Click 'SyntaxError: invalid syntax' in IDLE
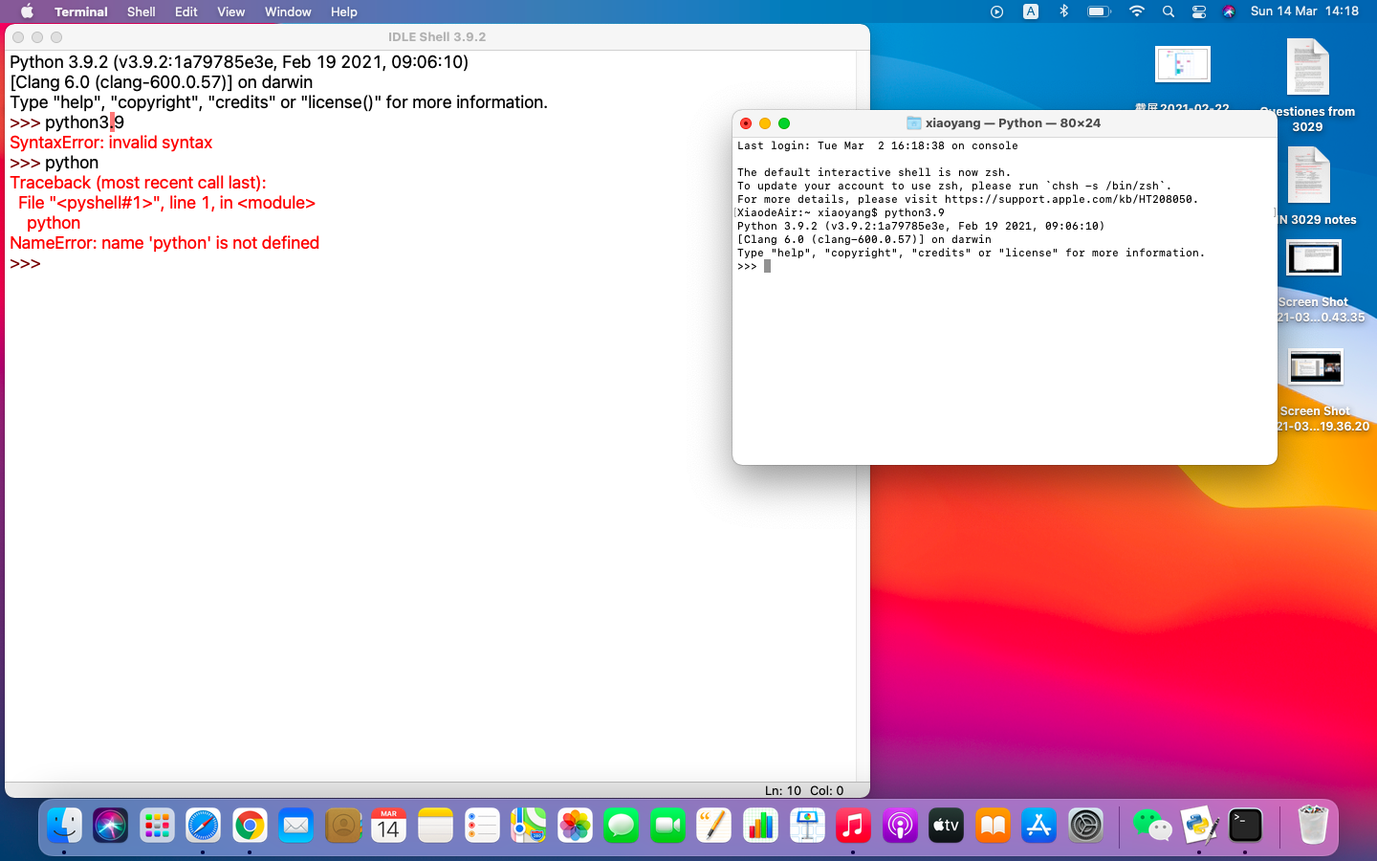The image size is (1377, 861). tap(111, 143)
